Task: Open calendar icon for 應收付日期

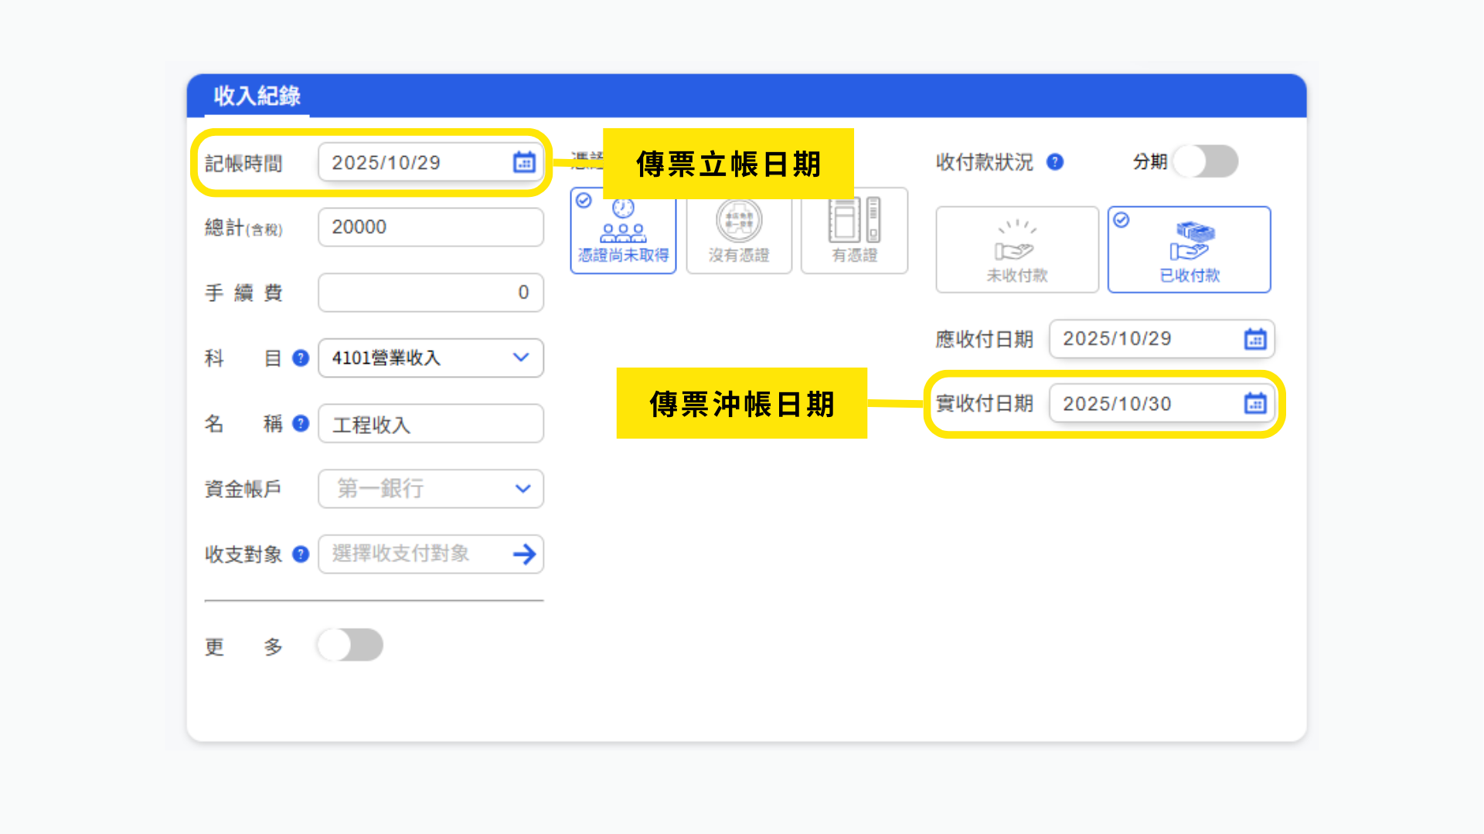Action: 1254,339
